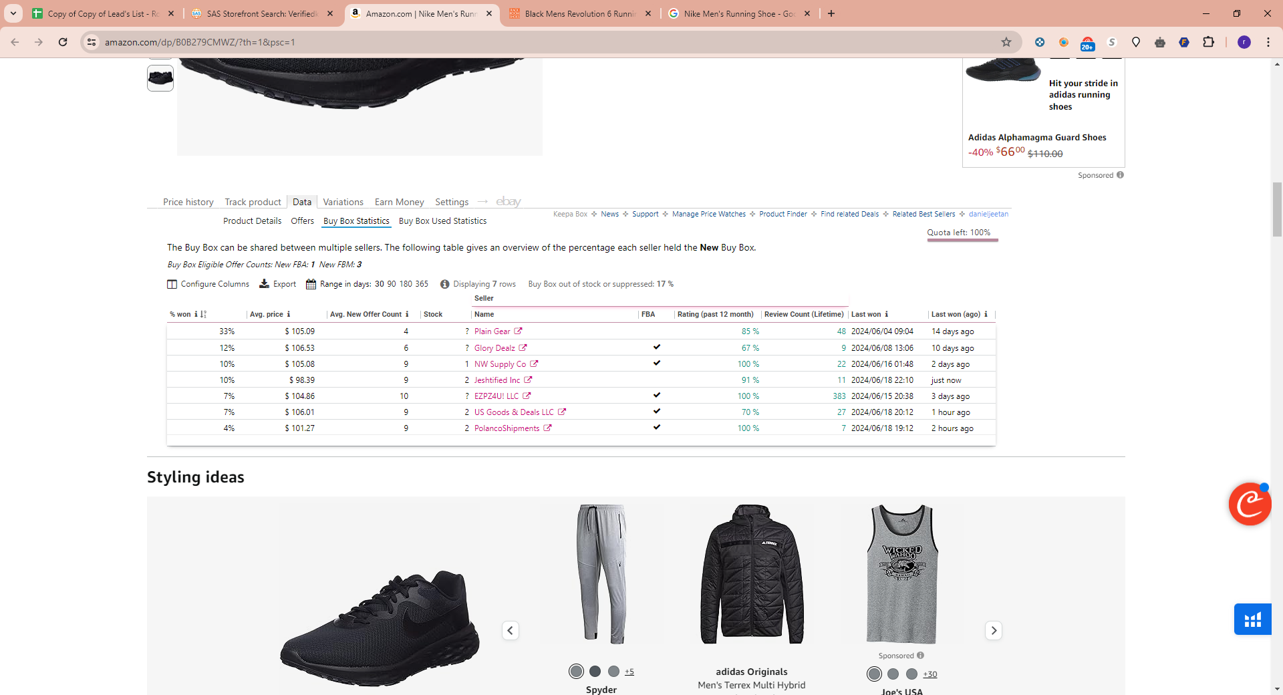Reload the Amazon page
1283x695 pixels.
[x=63, y=42]
